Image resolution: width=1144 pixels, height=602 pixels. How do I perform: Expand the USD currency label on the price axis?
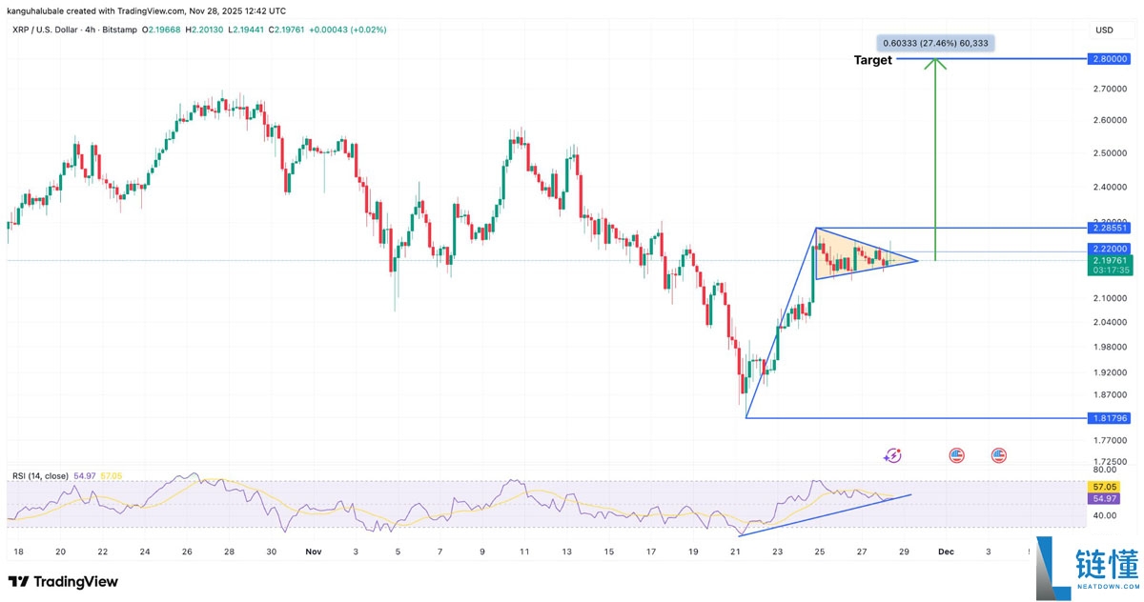(x=1103, y=30)
